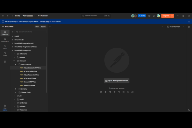The height and width of the screenshot is (128, 192).
Task: Open the MWebHookView request
Action: [29, 85]
